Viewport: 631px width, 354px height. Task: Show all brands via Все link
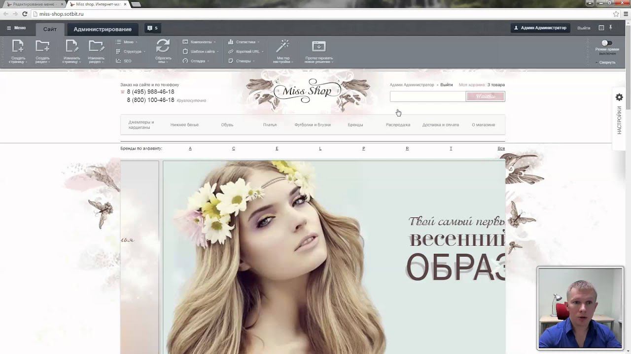click(501, 148)
